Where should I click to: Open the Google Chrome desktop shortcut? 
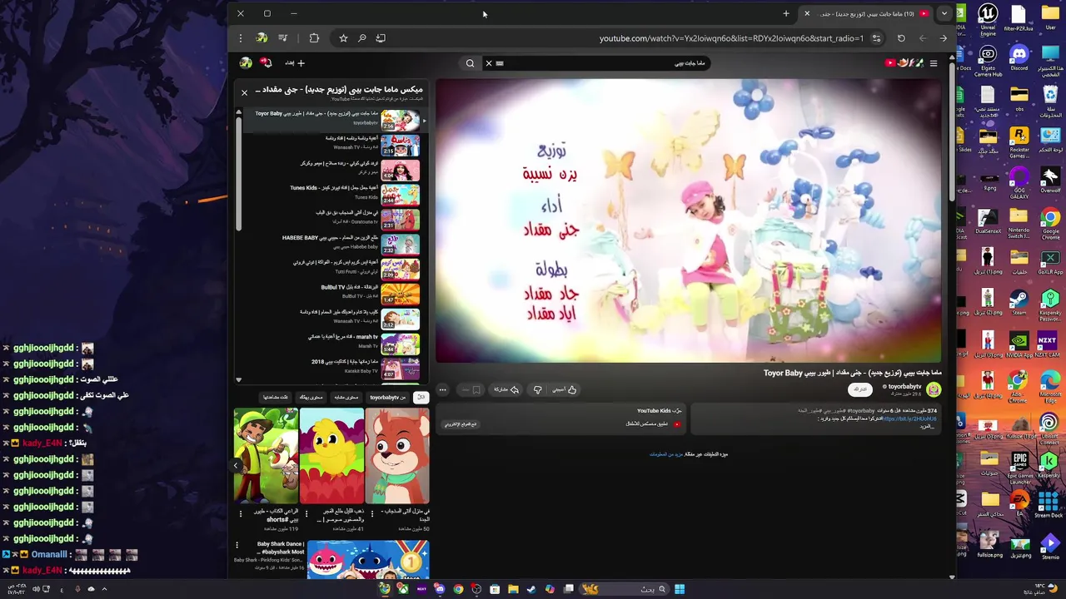(1050, 225)
